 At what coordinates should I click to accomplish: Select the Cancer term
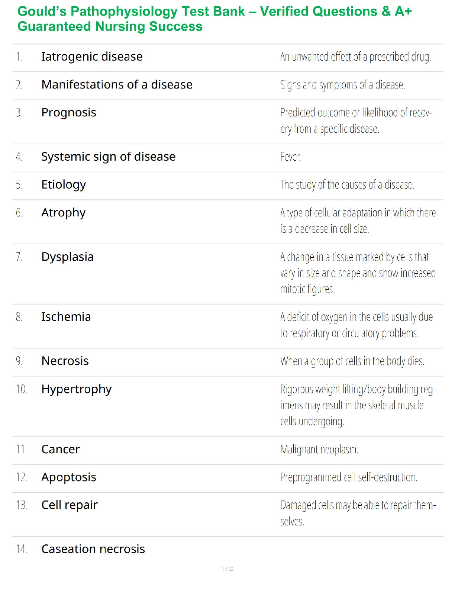click(x=61, y=449)
